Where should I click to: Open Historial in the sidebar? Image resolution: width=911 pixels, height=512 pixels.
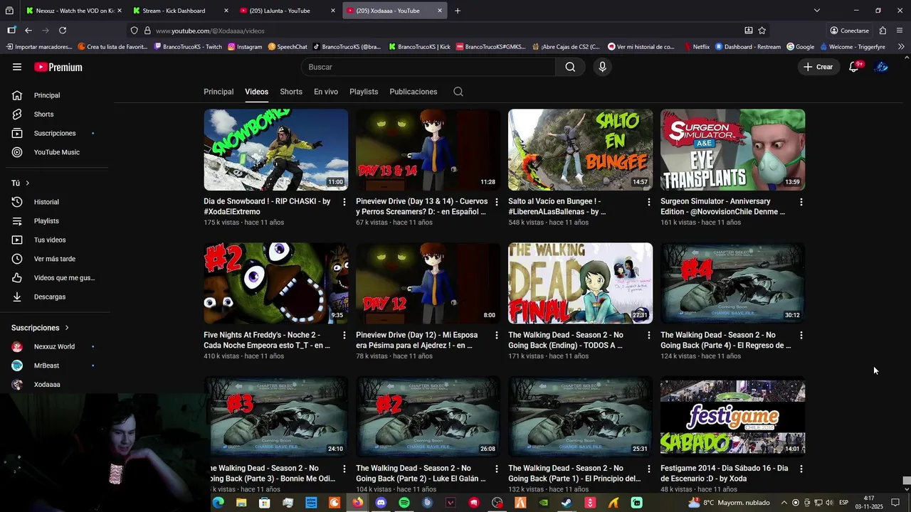point(58,202)
